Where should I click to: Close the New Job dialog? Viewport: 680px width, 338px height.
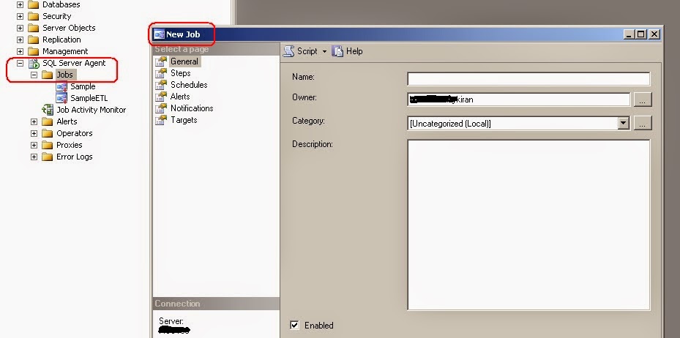654,34
